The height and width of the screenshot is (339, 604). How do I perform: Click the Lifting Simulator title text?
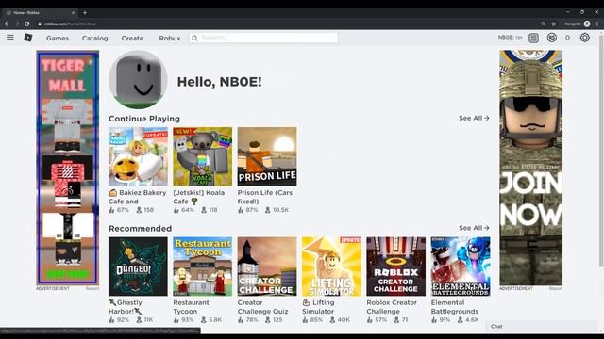(318, 307)
